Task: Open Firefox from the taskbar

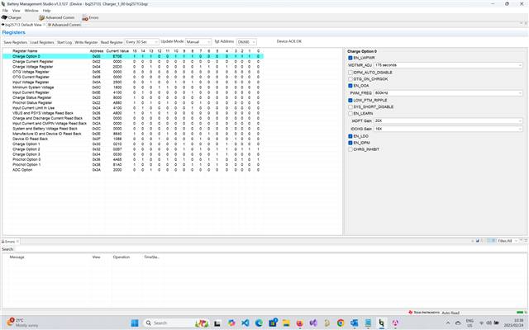Action: [x=299, y=323]
